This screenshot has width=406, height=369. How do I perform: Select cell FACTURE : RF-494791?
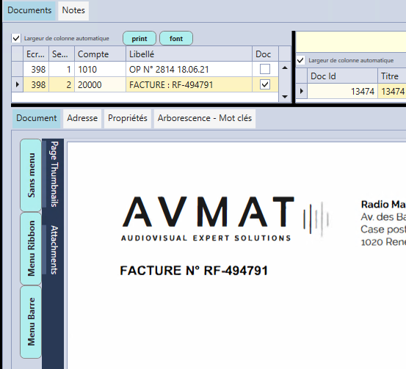(189, 84)
